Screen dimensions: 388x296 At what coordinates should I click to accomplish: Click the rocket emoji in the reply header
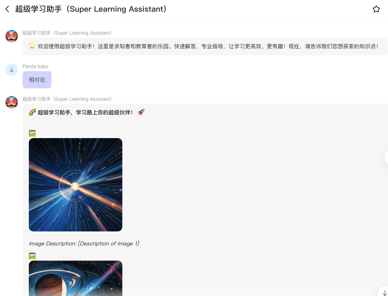141,112
